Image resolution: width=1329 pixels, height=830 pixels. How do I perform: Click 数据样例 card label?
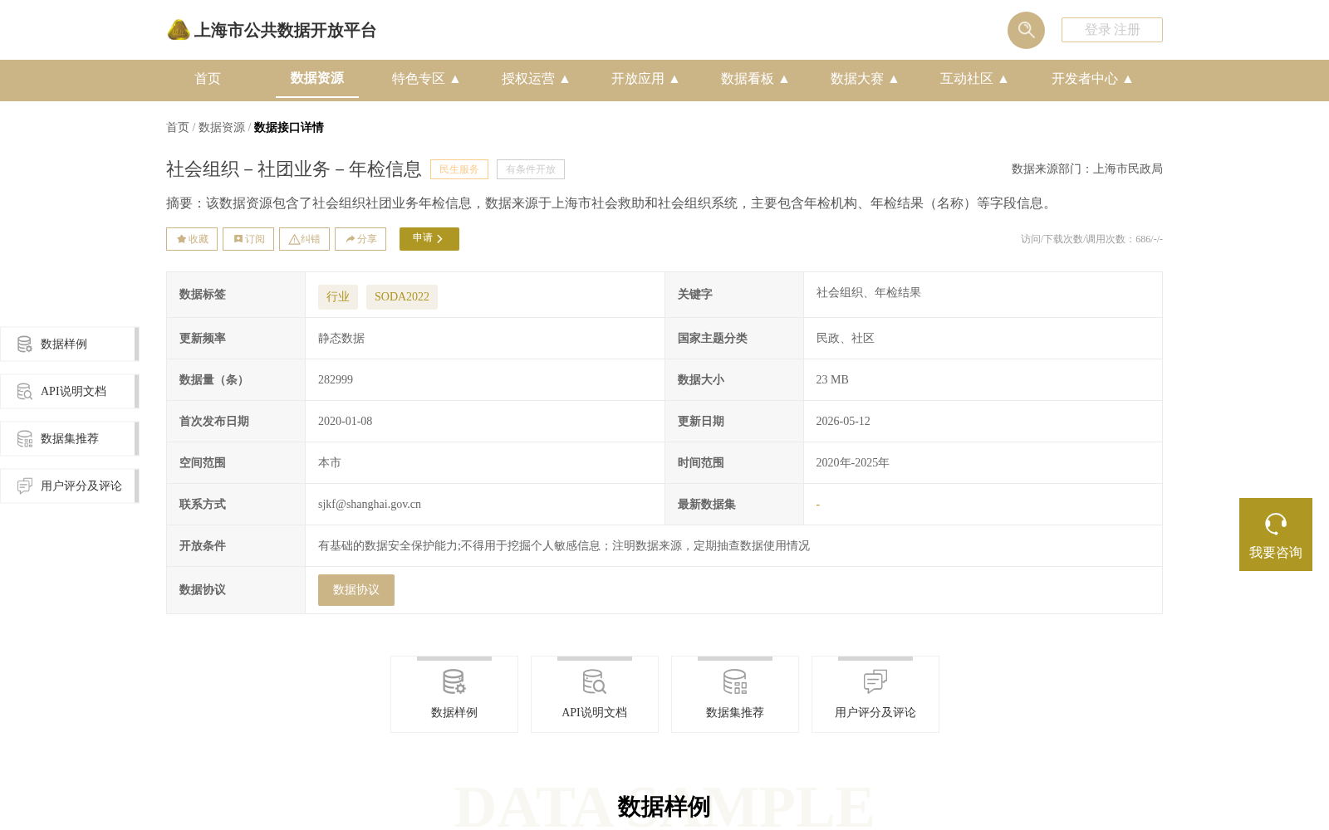pos(454,712)
